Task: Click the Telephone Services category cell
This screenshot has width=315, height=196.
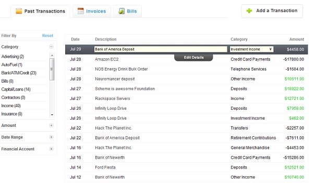Action: 248,69
